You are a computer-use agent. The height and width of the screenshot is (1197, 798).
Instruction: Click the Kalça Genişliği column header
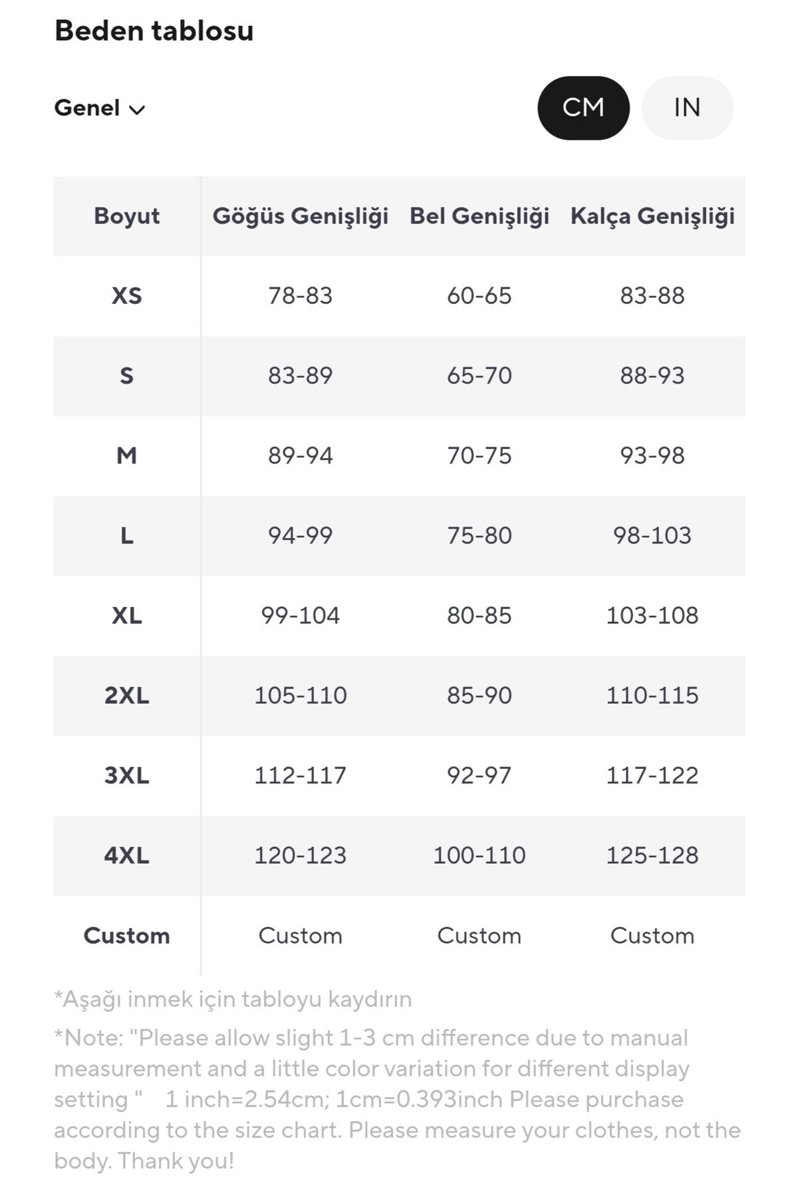(x=652, y=216)
